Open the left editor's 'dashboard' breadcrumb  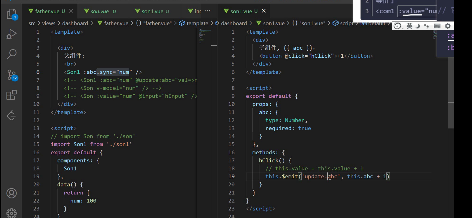coord(75,23)
